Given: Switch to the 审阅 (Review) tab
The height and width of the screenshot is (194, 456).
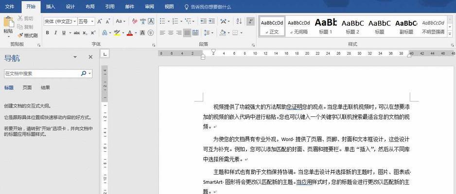Looking at the screenshot, I should click(x=149, y=7).
